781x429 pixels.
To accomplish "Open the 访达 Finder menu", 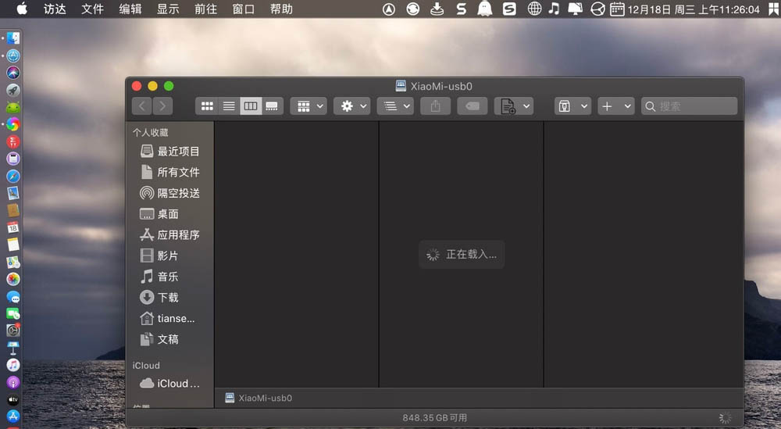I will coord(55,9).
